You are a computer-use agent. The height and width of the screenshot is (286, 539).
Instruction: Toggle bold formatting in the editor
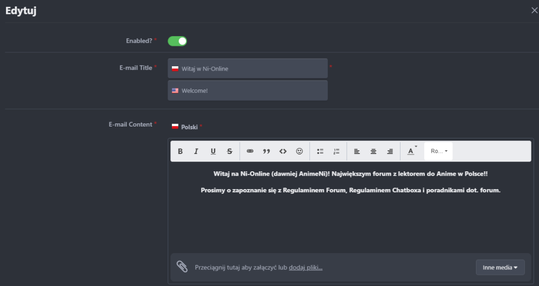(x=180, y=151)
